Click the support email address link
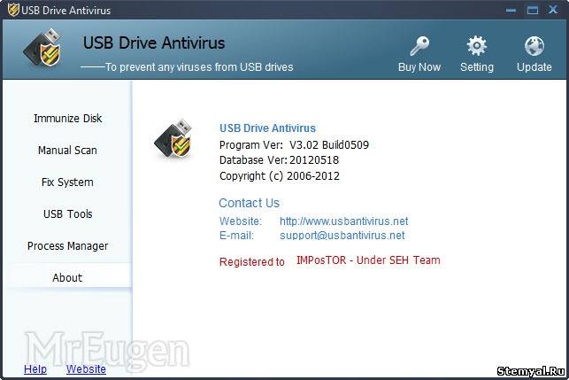The height and width of the screenshot is (380, 569). (x=342, y=235)
